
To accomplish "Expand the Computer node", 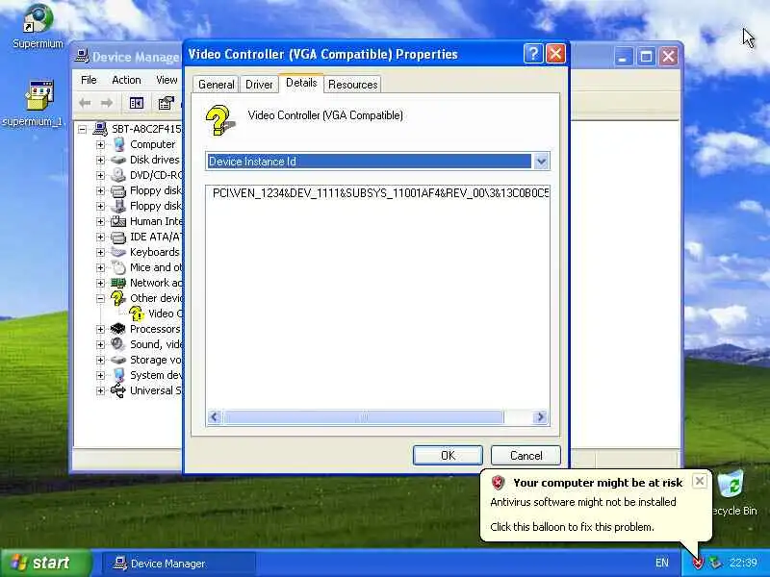I will click(101, 145).
